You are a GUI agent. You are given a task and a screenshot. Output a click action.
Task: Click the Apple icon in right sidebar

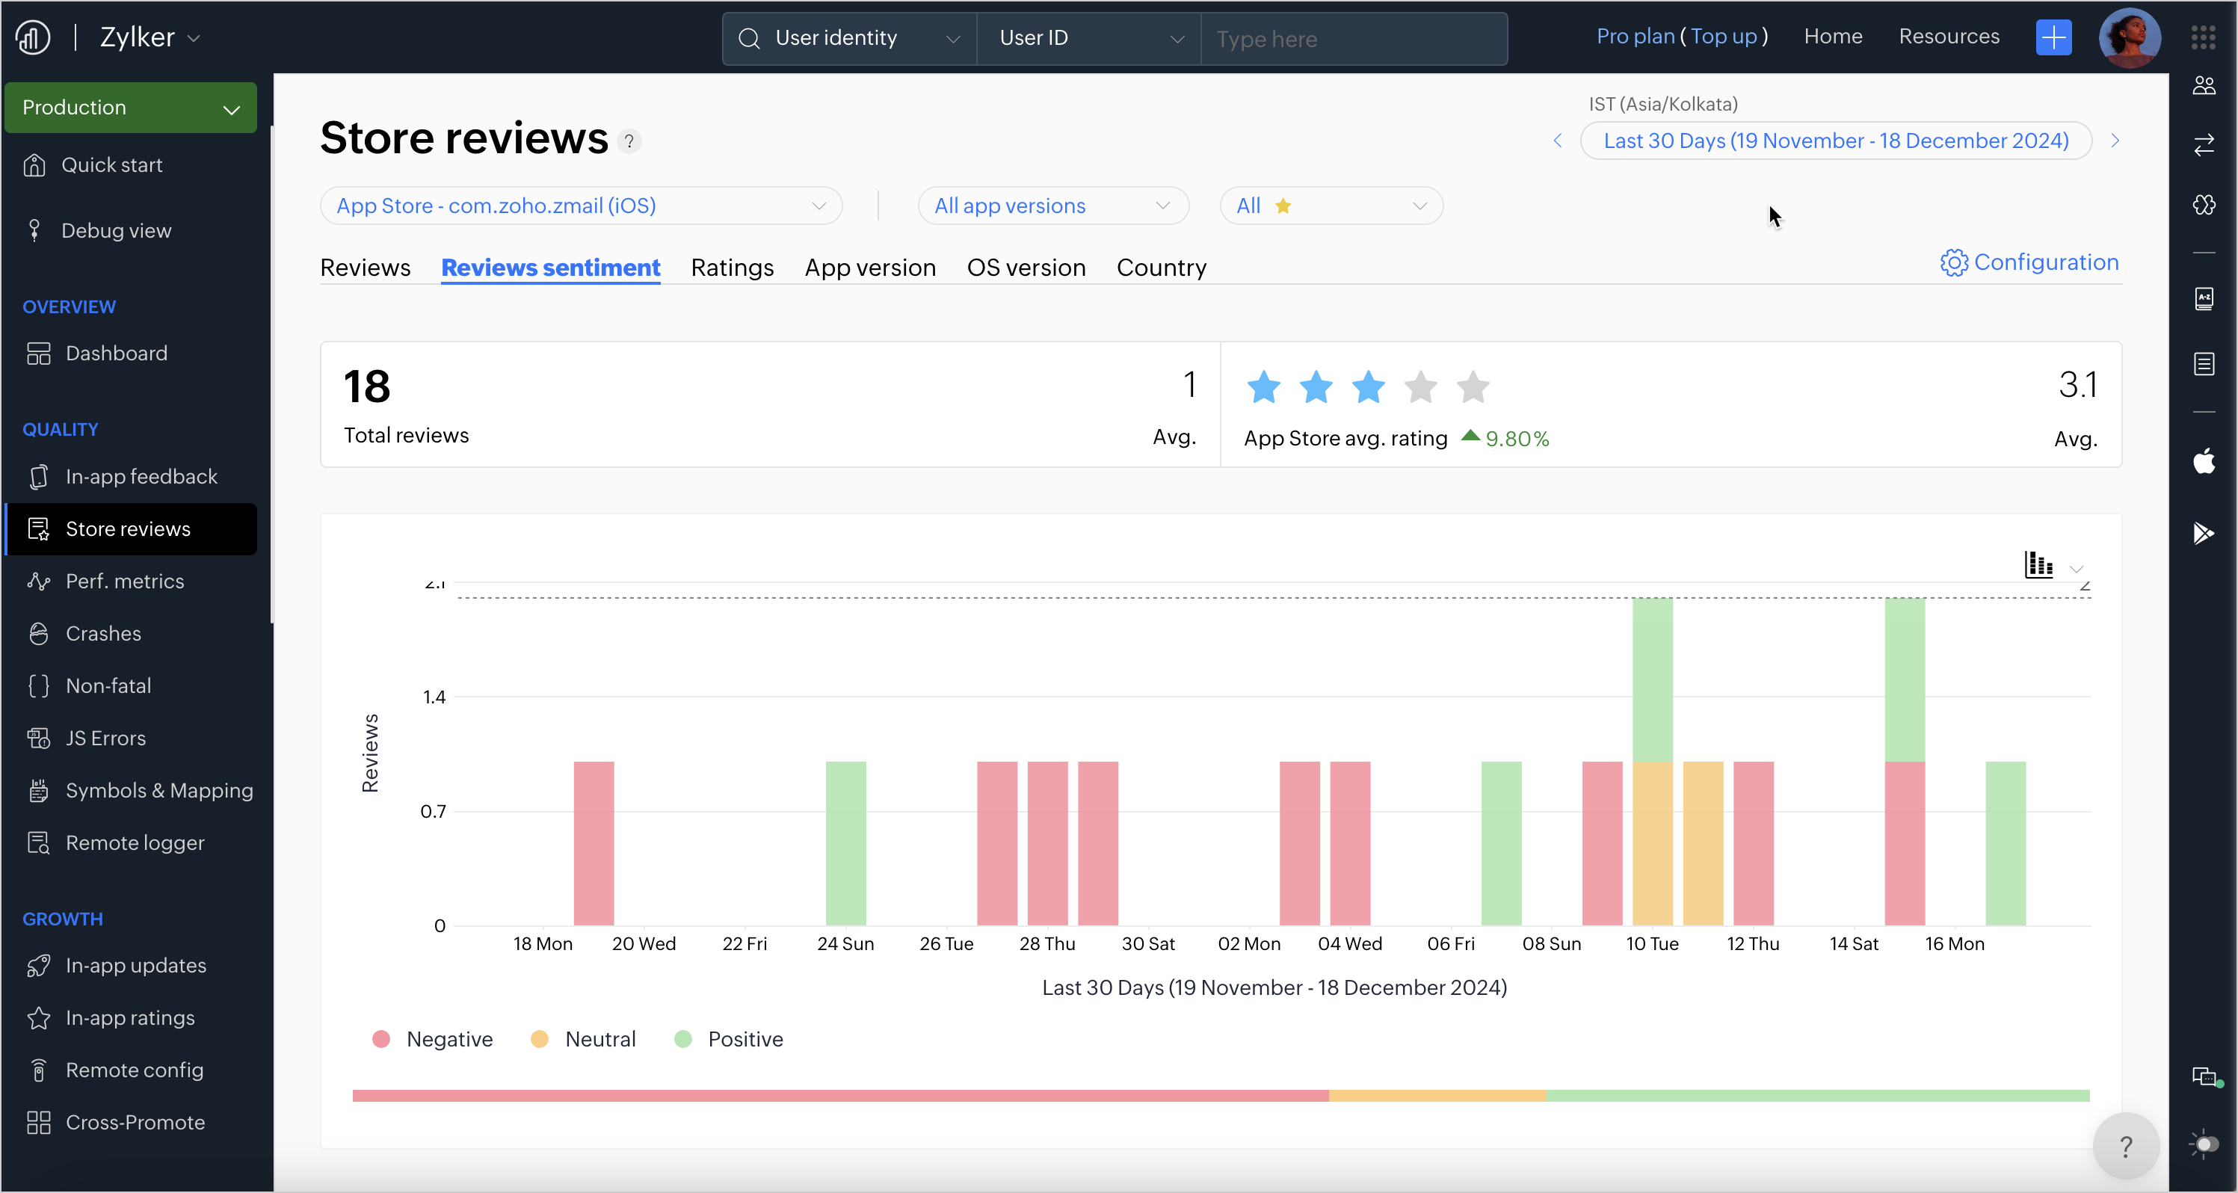click(x=2204, y=461)
